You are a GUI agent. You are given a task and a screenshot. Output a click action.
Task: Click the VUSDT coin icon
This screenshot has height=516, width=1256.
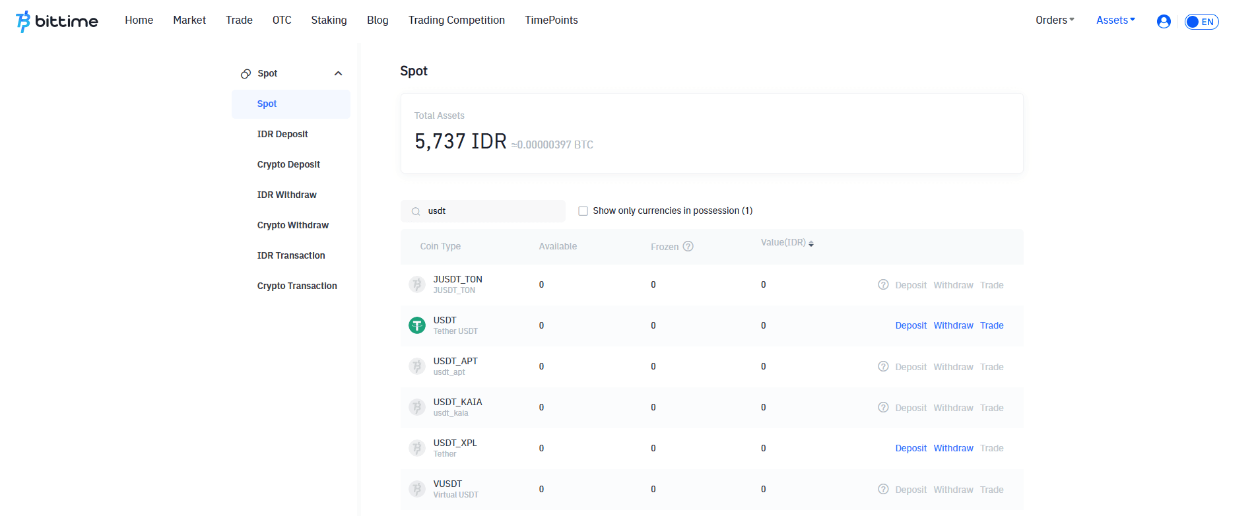point(417,490)
